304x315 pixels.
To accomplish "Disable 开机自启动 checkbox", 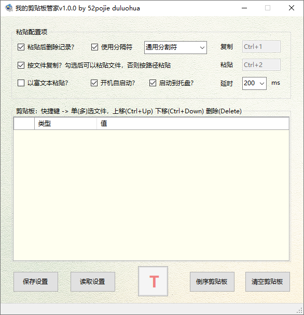I will 94,83.
